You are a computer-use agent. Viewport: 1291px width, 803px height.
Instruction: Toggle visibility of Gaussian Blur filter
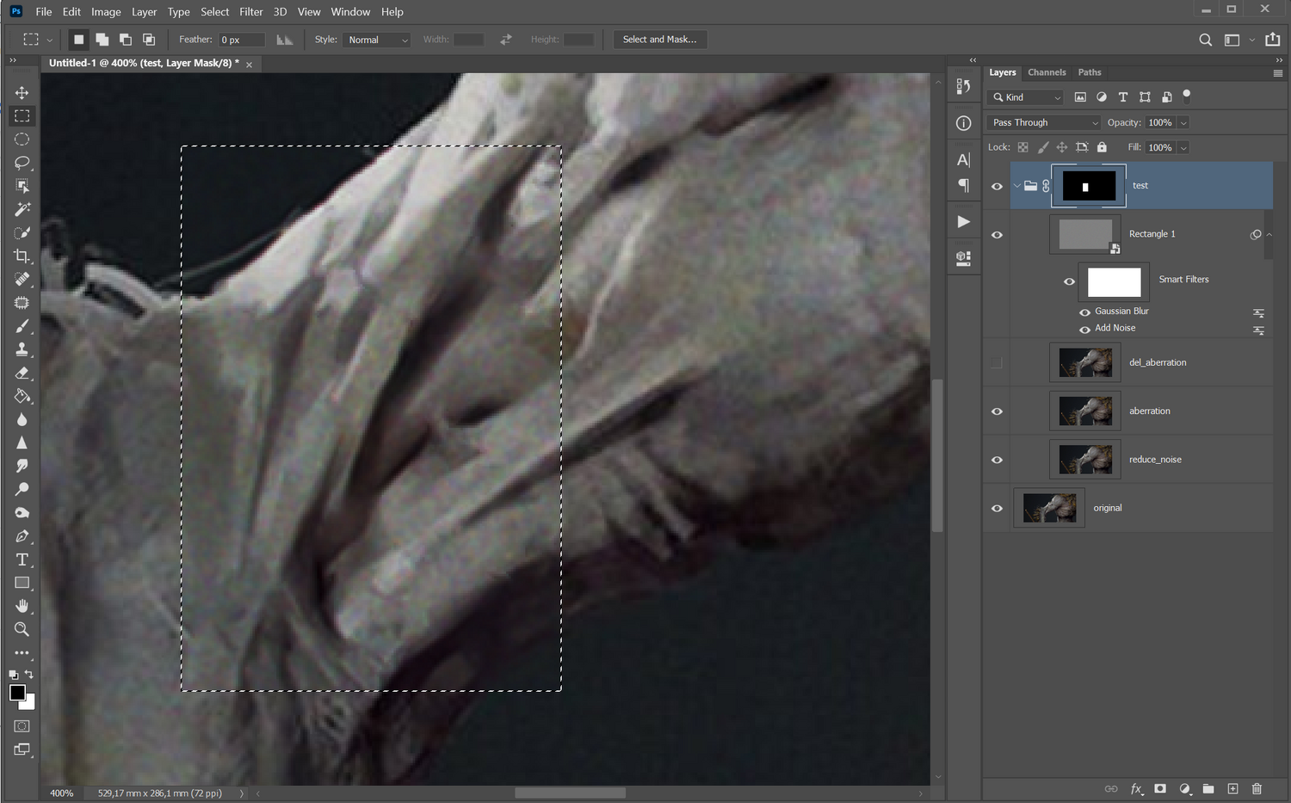pos(1084,312)
